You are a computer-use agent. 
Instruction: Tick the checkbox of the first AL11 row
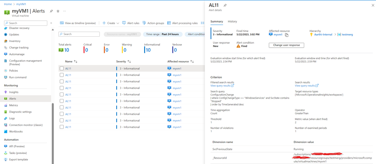tap(62, 68)
